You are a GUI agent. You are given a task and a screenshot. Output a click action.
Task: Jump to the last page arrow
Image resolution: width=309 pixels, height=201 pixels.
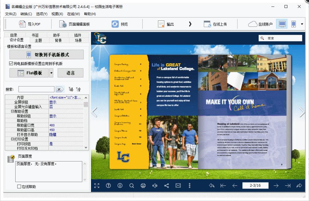[x=287, y=185]
